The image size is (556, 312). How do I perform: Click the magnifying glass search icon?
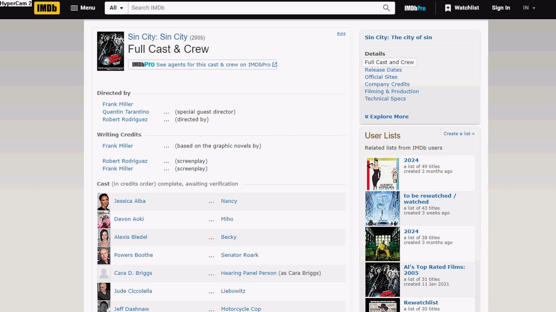click(386, 8)
